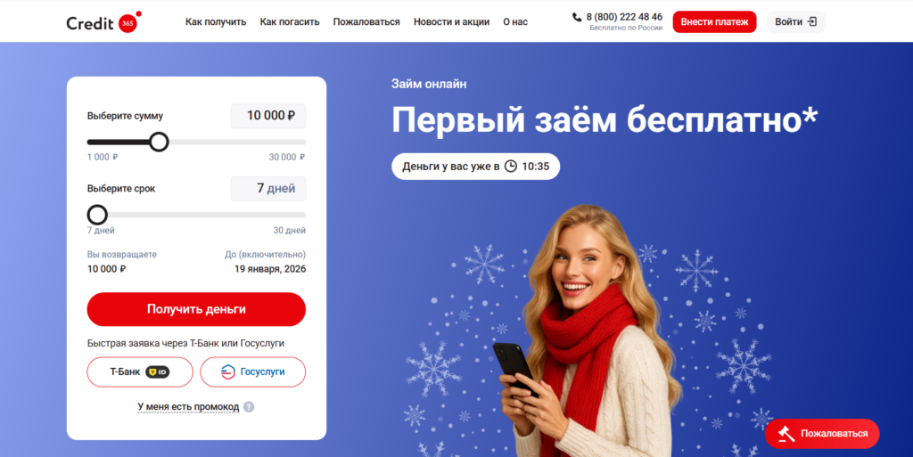Click the T-Bank ID badge icon

[157, 372]
